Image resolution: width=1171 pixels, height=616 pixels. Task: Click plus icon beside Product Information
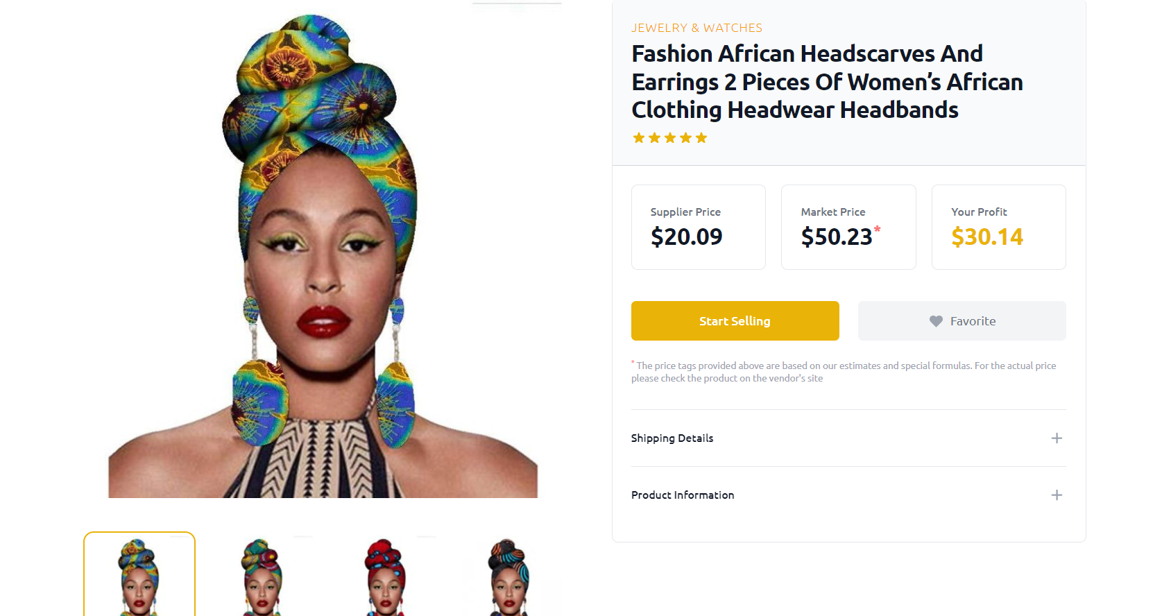coord(1057,495)
